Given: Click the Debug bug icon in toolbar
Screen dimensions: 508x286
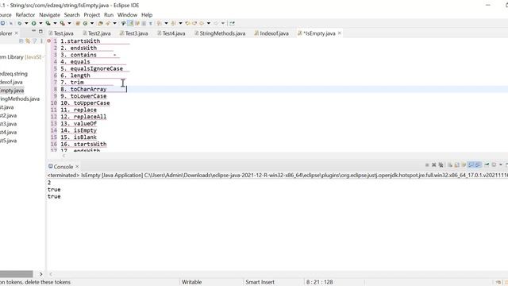Looking at the screenshot, I should [x=20, y=23].
